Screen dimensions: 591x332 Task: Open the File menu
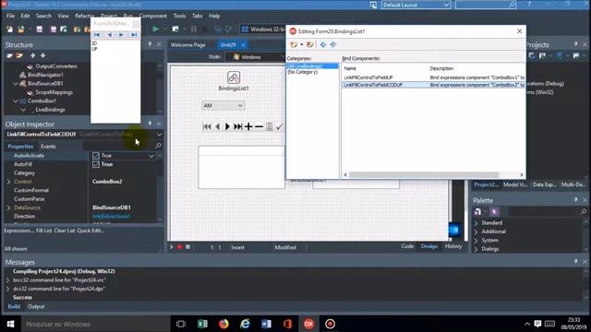10,16
